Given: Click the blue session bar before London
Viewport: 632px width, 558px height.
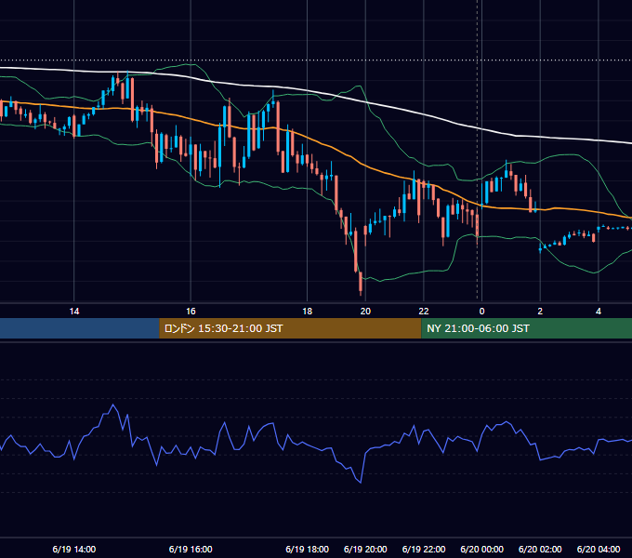Looking at the screenshot, I should pos(80,328).
